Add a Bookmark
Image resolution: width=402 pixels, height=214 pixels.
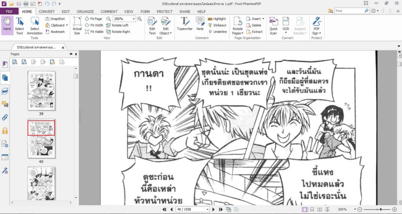coord(55,32)
